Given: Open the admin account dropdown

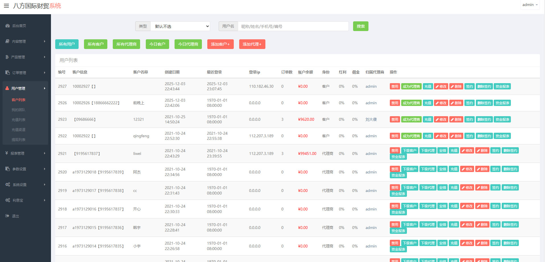Looking at the screenshot, I should pos(530,5).
